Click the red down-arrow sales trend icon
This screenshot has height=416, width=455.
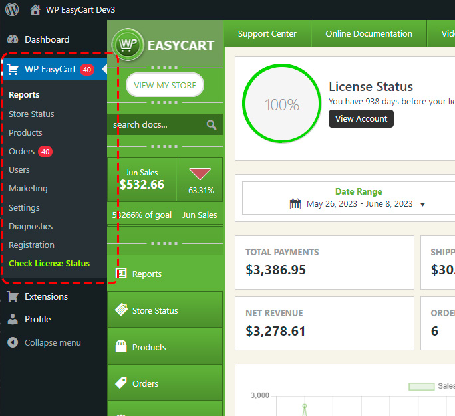click(200, 174)
